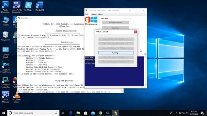Viewport: 207px width, 116px height.
Task: Show hidden system tray icons
Action: [x=176, y=113]
